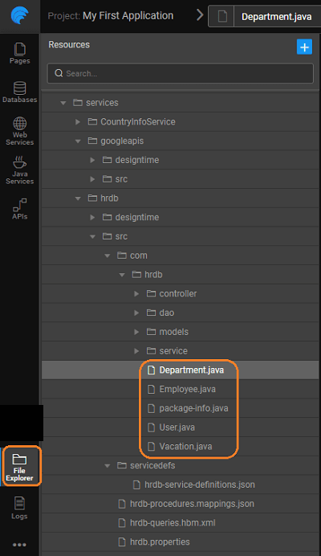This screenshot has height=556, width=321.
Task: Open the Pages sidebar panel
Action: click(19, 53)
